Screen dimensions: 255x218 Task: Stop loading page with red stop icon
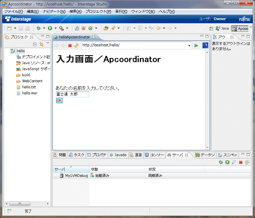pyautogui.click(x=70, y=45)
